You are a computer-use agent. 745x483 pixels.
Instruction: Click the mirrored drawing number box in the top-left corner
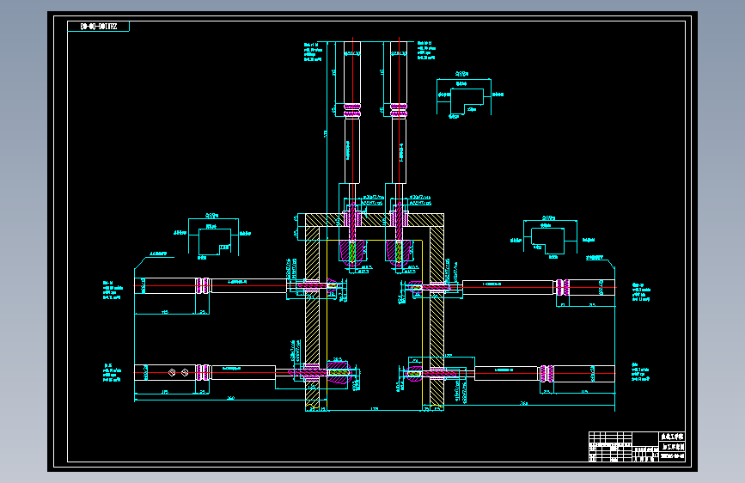98,27
